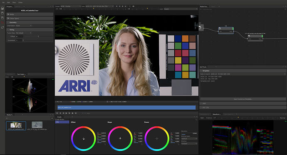287x155 pixels.
Task: Open the File menu
Action: coord(3,2)
